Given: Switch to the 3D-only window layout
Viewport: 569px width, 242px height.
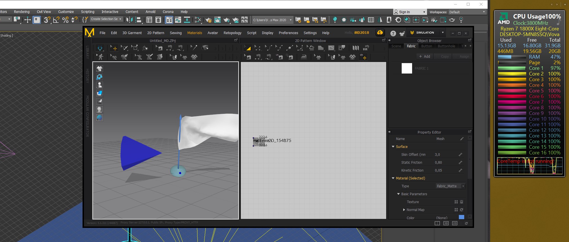Looking at the screenshot, I should [x=446, y=223].
